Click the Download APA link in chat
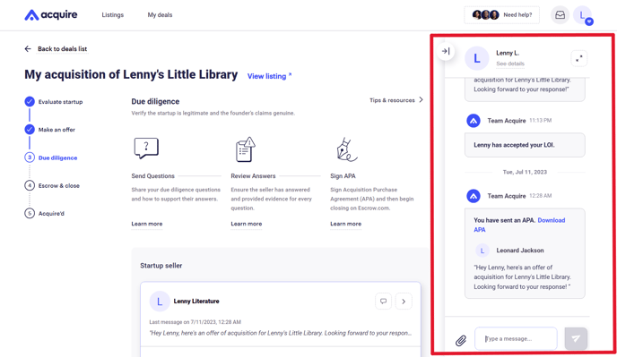617x357 pixels. [519, 225]
